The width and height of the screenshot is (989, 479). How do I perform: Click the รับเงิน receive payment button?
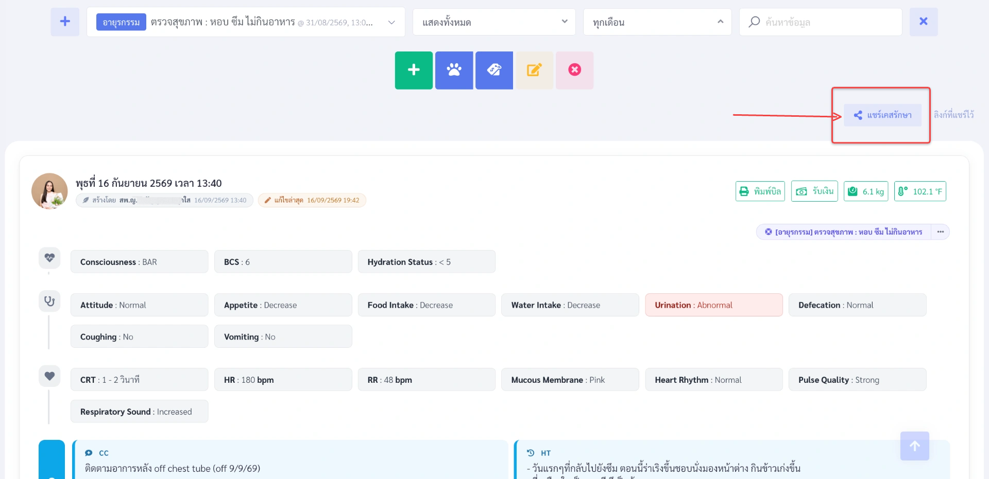(814, 191)
